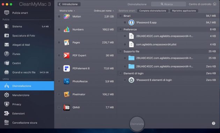The width and height of the screenshot is (220, 133).
Task: Click the 1Password login item power icon
Action: tap(131, 80)
